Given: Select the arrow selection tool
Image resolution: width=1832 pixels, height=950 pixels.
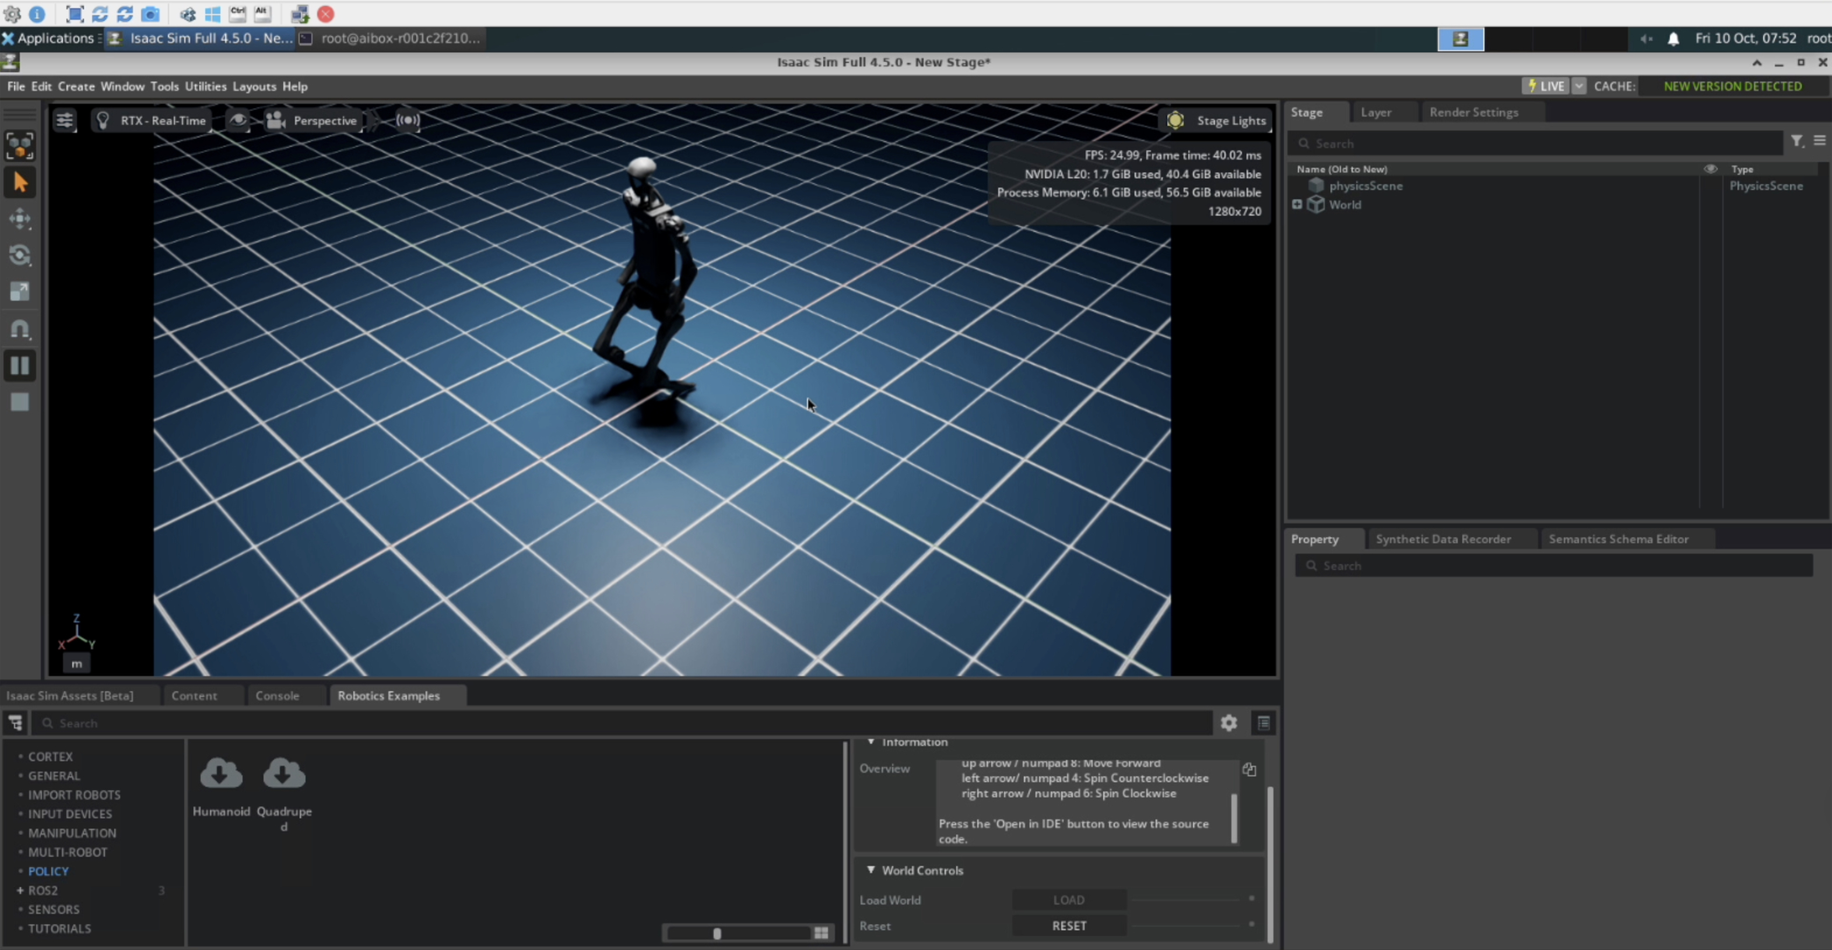Looking at the screenshot, I should point(20,183).
